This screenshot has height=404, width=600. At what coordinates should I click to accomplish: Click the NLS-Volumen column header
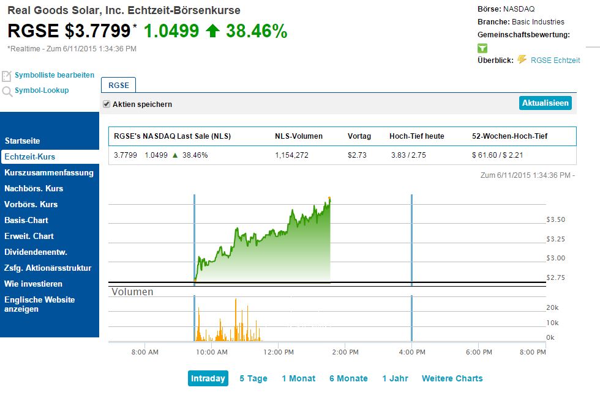click(299, 136)
